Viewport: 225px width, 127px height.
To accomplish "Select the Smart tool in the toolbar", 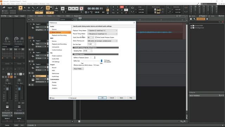I will point(20,8).
